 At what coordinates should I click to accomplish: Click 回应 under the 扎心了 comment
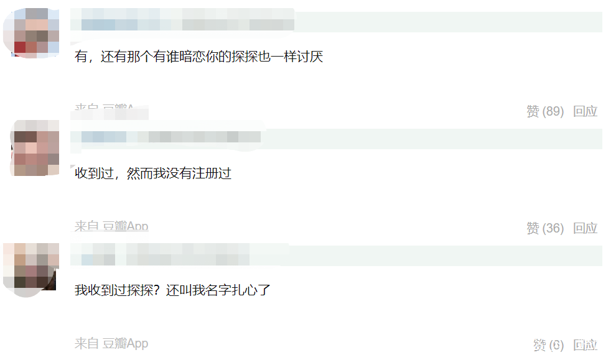pos(585,345)
